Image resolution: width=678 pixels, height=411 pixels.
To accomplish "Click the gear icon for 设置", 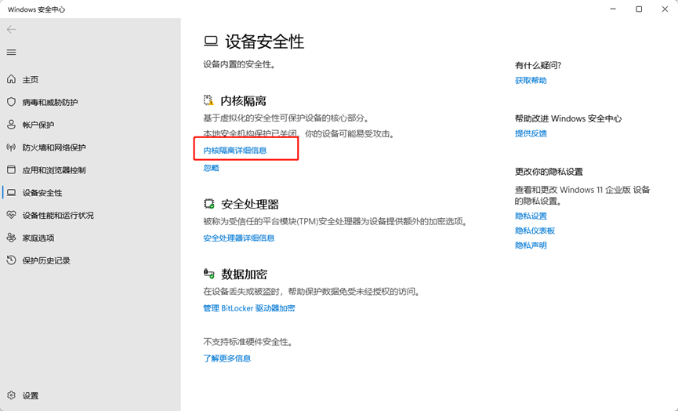I will (11, 395).
